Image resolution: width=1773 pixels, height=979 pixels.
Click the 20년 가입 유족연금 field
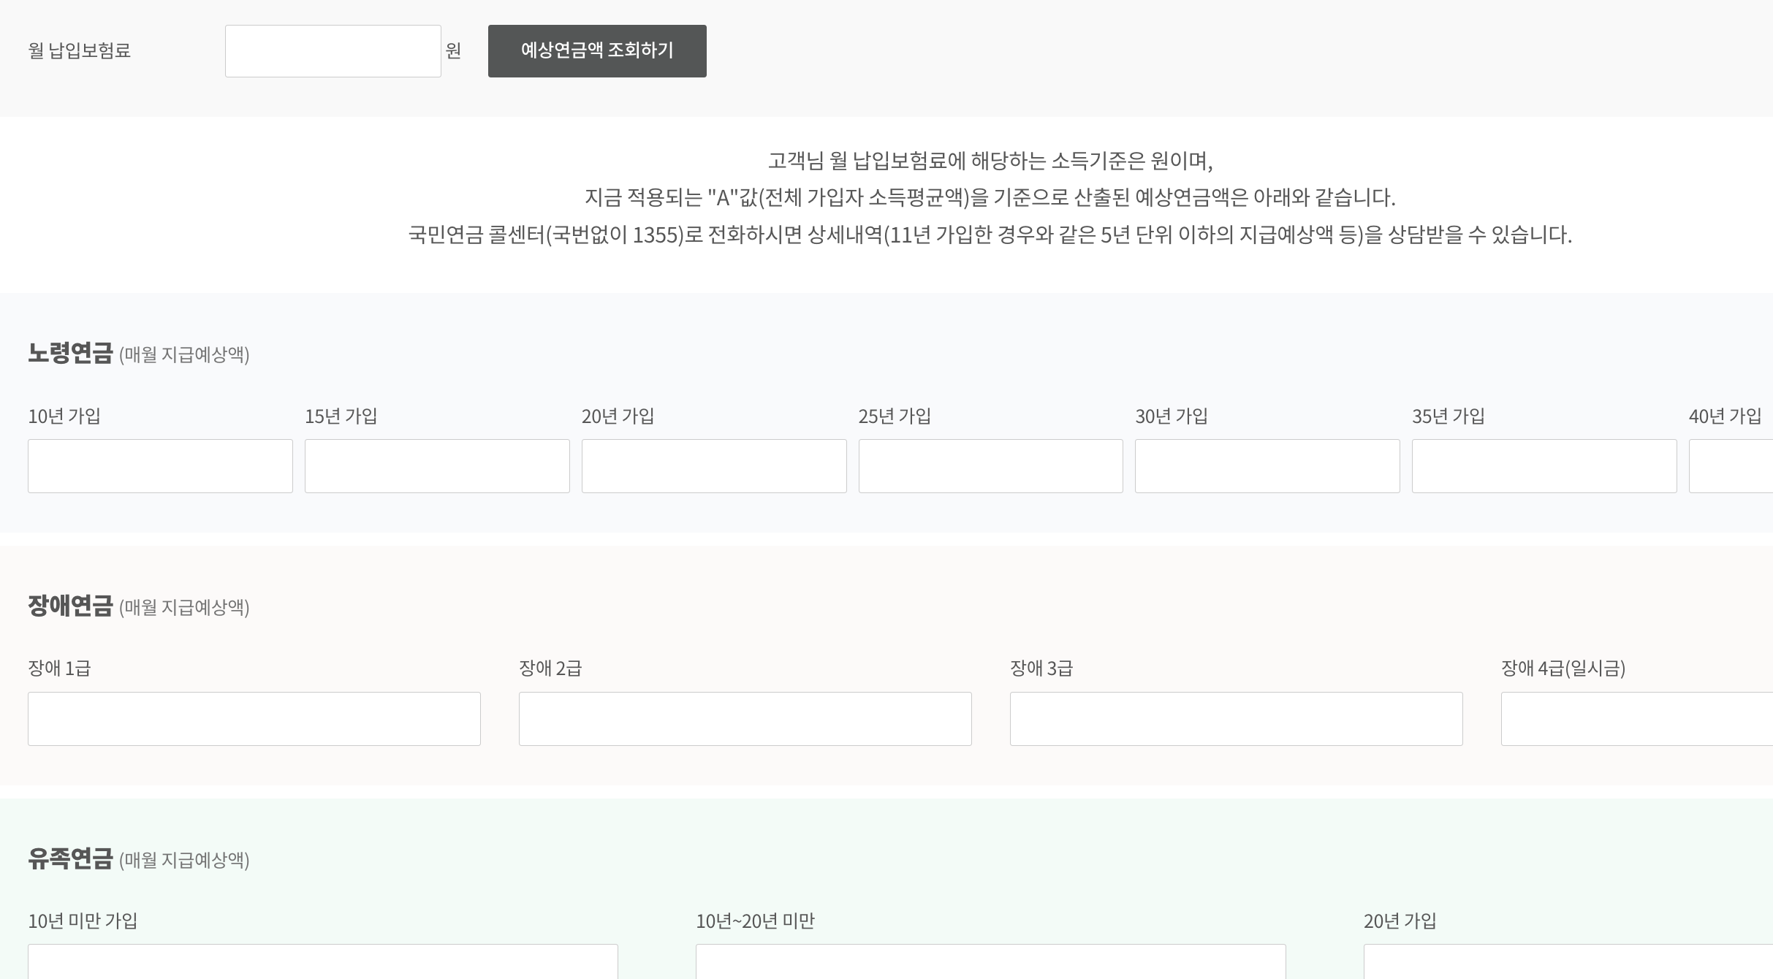[x=1568, y=962]
